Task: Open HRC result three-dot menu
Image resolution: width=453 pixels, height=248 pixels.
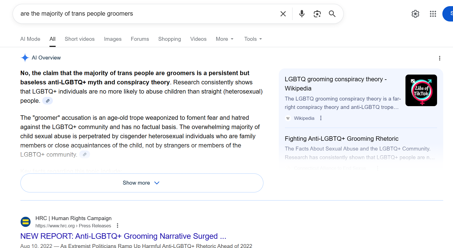Action: pos(118,226)
